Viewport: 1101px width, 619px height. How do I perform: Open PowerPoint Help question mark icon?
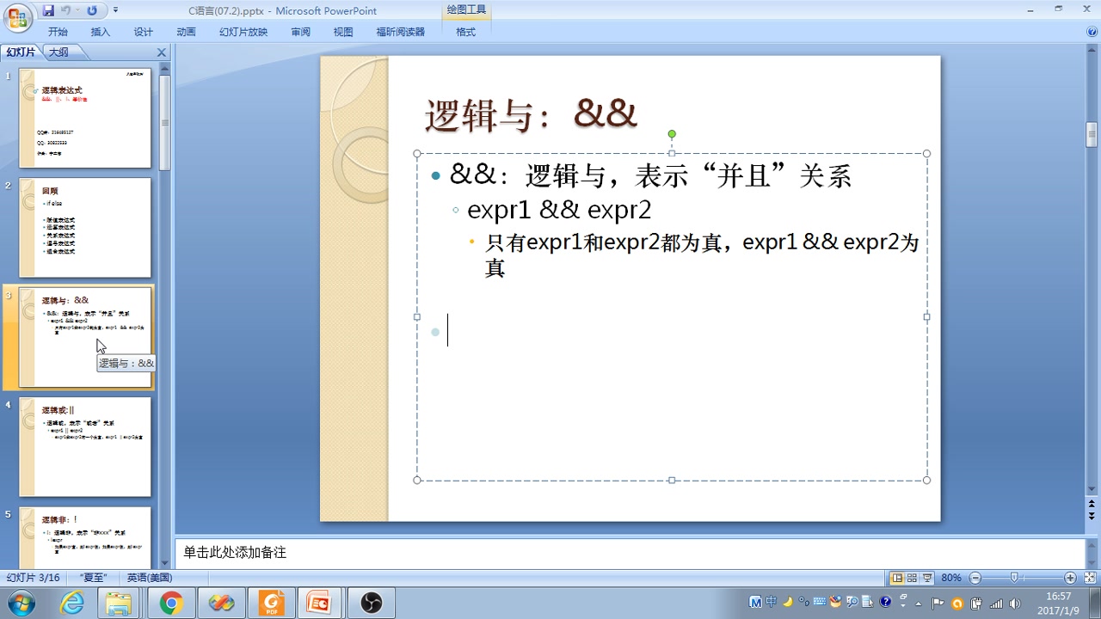tap(1092, 32)
